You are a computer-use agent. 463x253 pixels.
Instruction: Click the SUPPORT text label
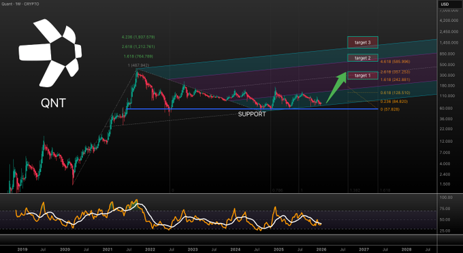pyautogui.click(x=252, y=114)
